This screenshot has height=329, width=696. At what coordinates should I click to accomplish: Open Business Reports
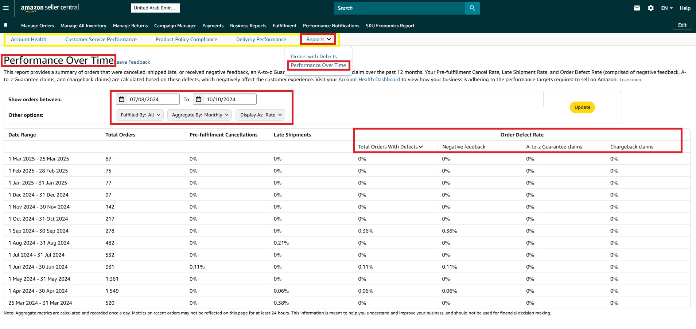(x=248, y=25)
